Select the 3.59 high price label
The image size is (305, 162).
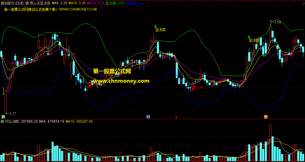coord(277,22)
